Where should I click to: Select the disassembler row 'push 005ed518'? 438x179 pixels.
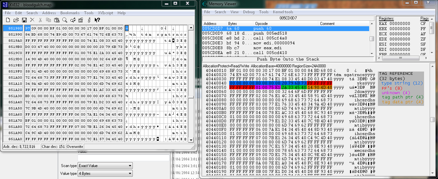click(286, 33)
